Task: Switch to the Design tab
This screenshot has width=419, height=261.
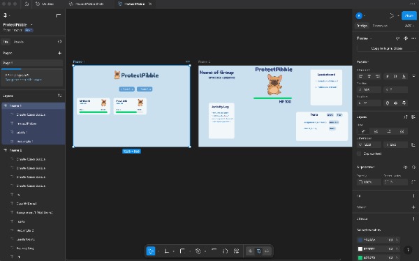Action: (x=362, y=26)
